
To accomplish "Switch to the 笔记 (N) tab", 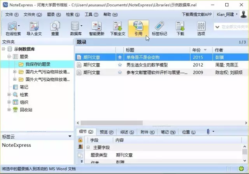I will [168, 132].
